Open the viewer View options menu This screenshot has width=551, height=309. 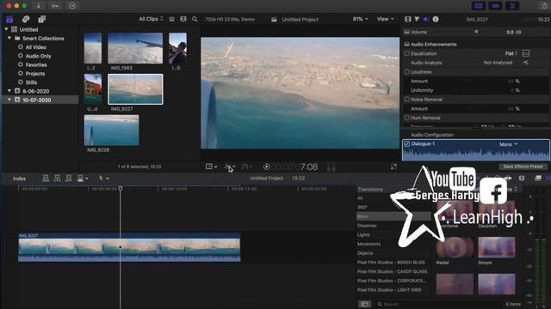click(385, 19)
